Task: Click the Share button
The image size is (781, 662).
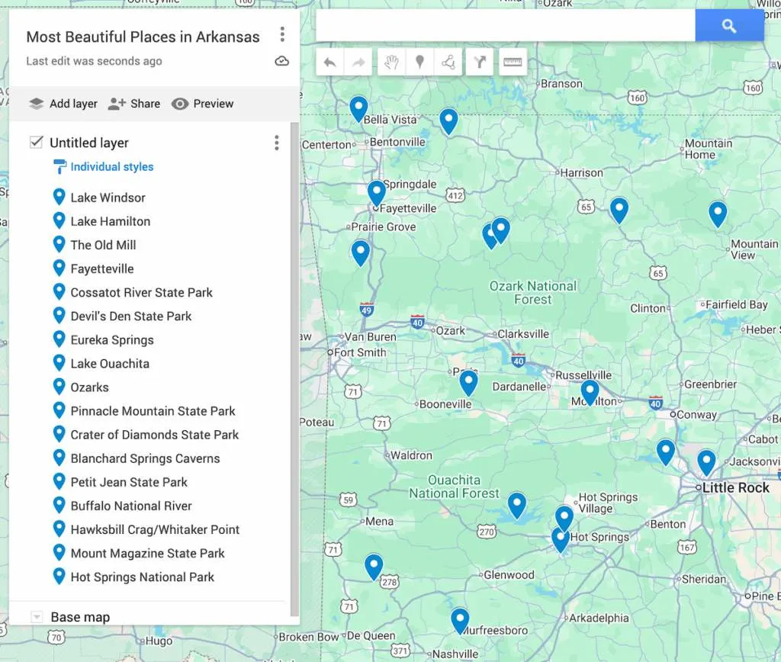Action: click(134, 104)
